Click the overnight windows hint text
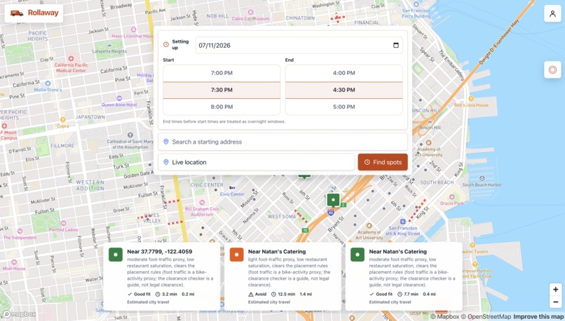 coord(224,122)
